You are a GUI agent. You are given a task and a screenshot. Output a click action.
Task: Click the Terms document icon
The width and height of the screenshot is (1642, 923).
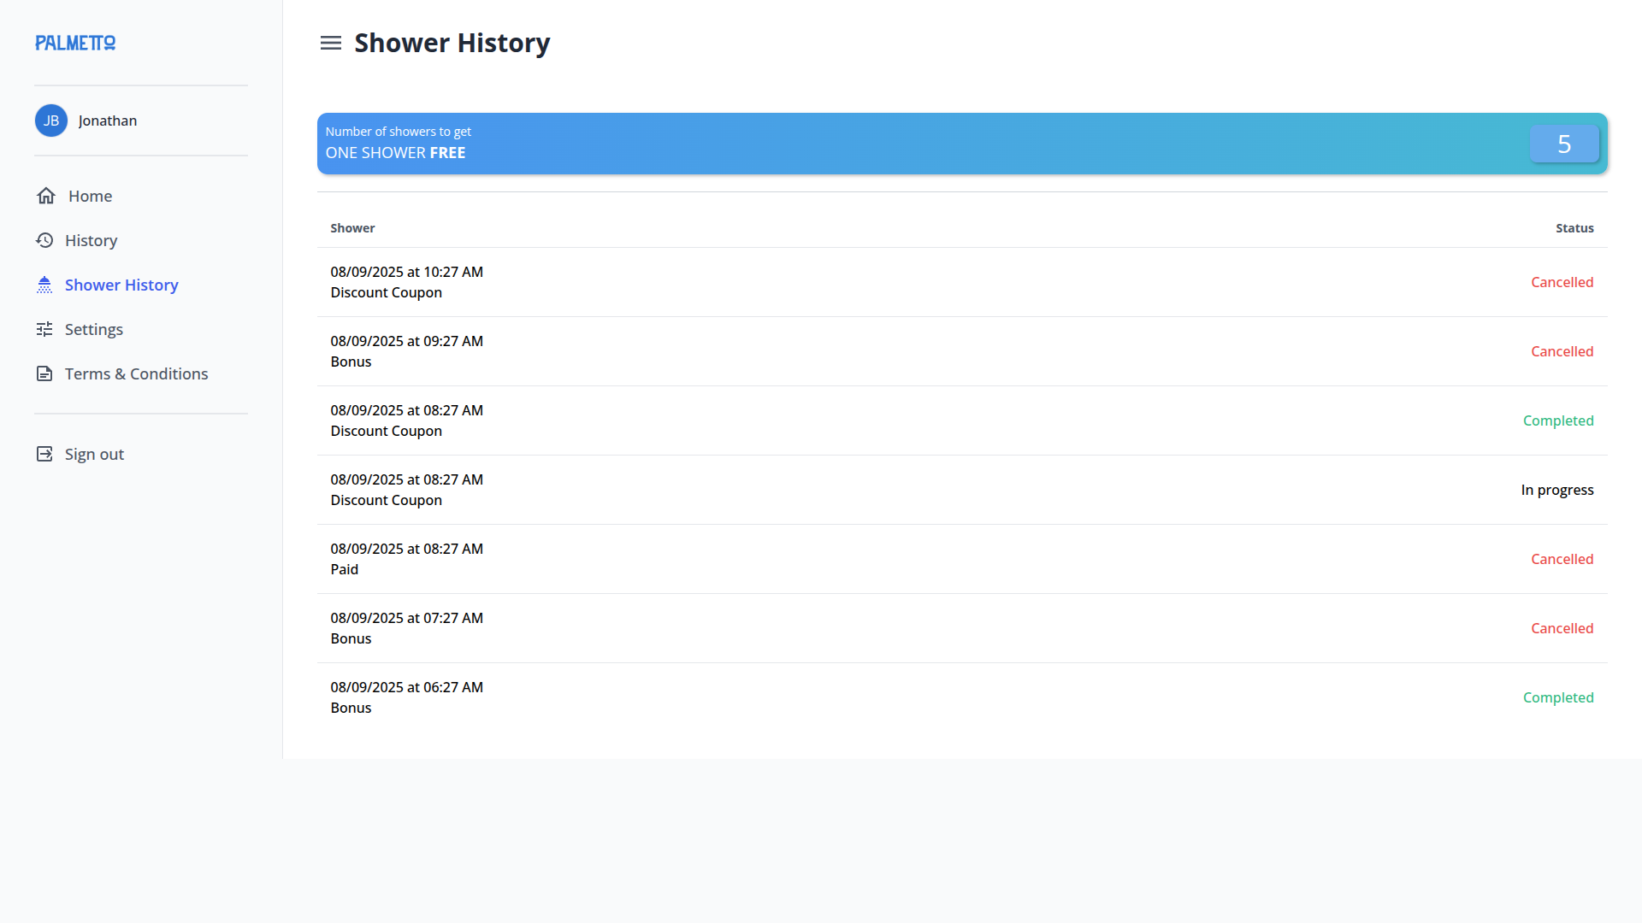pos(44,373)
